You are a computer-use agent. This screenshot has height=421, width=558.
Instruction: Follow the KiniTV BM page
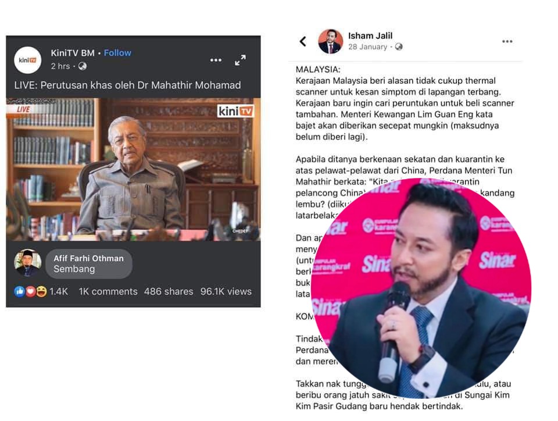(x=117, y=53)
